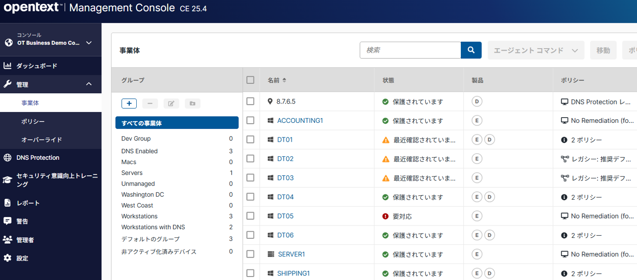Go to ポリシー in the sidebar
This screenshot has height=280, width=637.
(33, 122)
